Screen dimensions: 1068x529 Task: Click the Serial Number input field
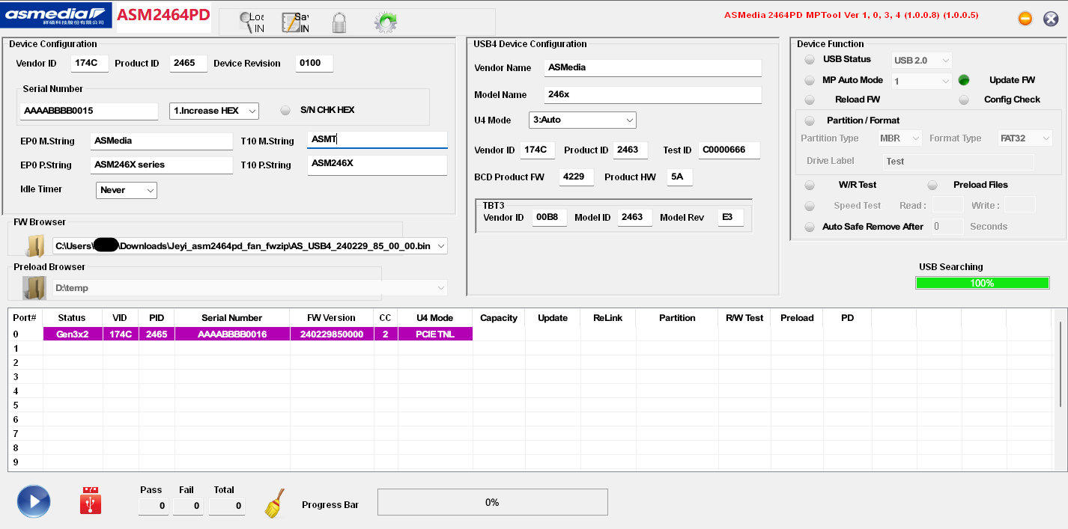pyautogui.click(x=89, y=111)
